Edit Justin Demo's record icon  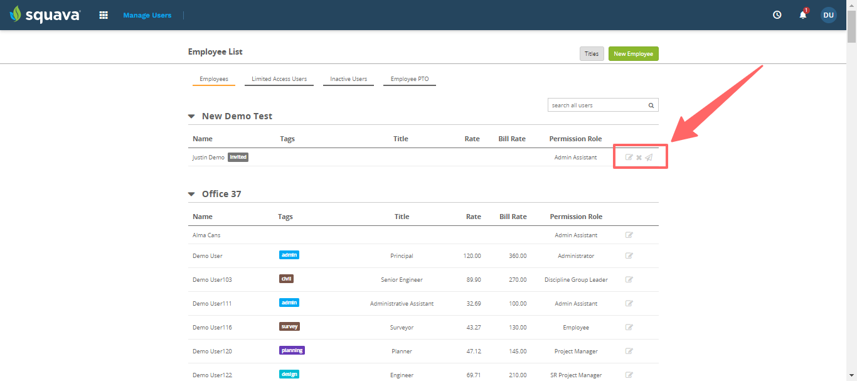pyautogui.click(x=629, y=158)
